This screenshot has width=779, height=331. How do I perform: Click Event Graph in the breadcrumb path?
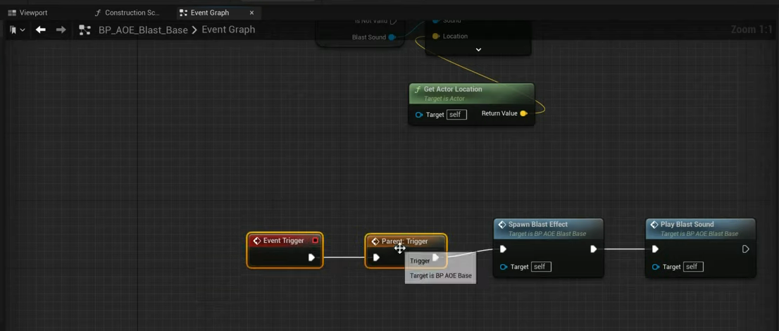(228, 30)
